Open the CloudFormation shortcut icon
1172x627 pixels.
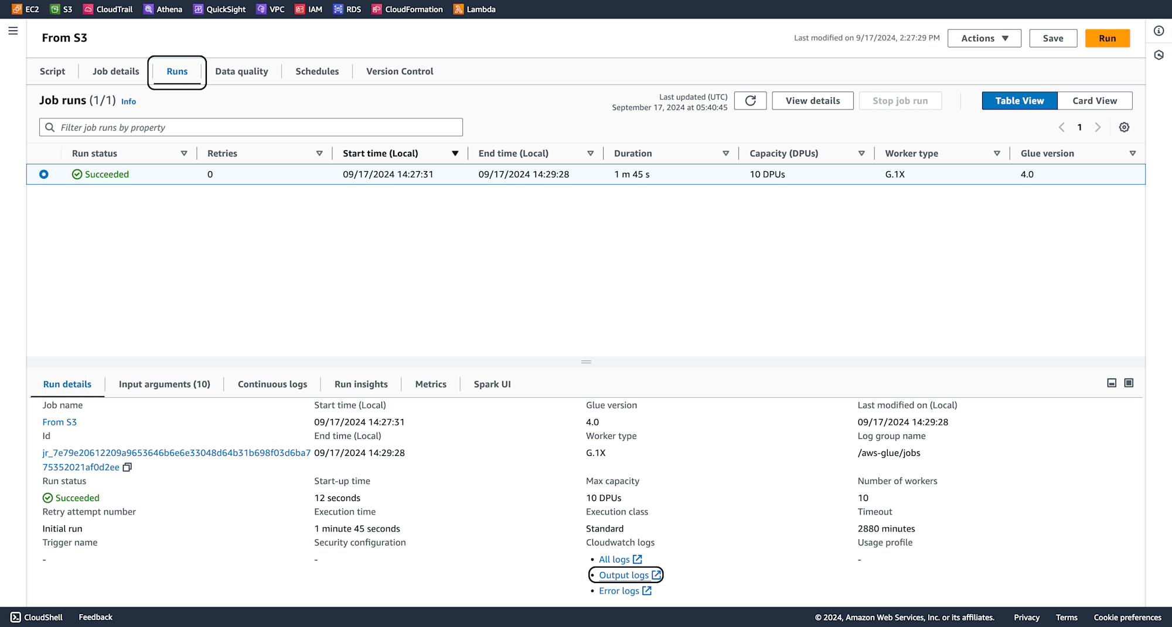(377, 9)
